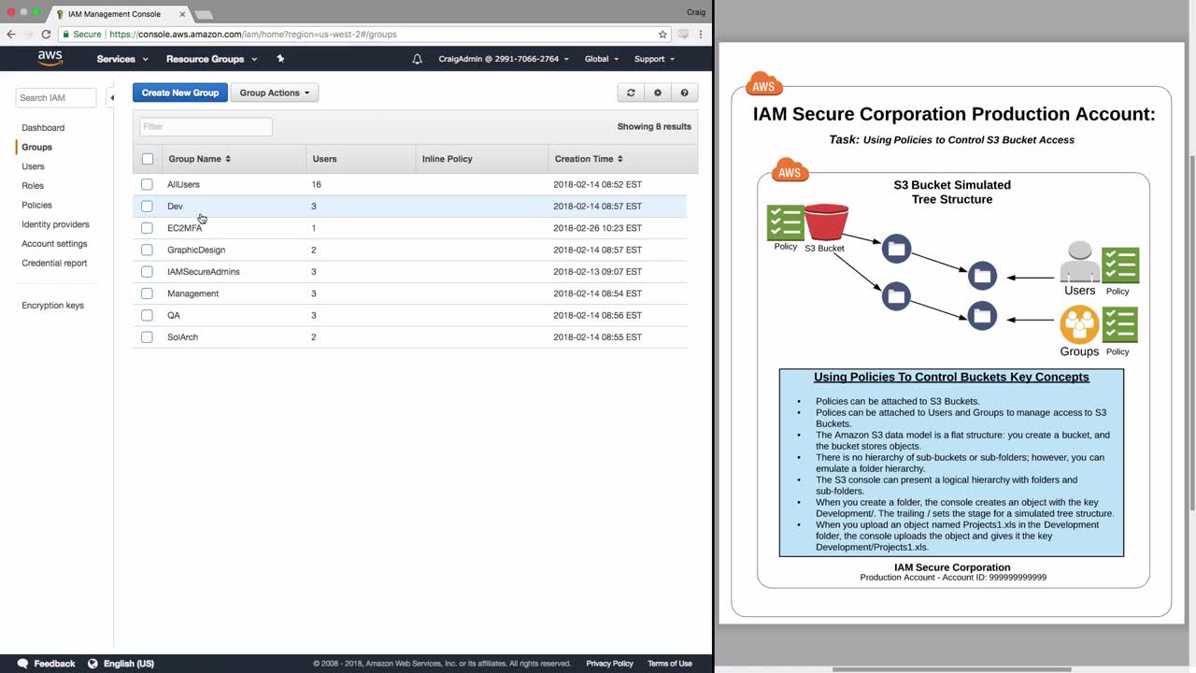
Task: Open the CraigAdmin account dropdown
Action: click(504, 59)
